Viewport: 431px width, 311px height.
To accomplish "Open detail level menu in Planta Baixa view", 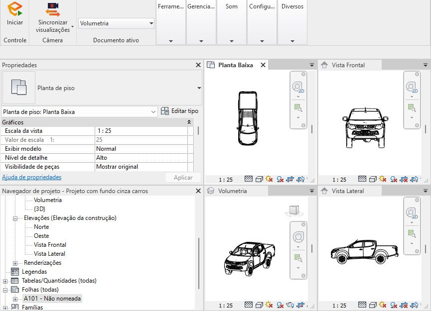I will tap(249, 179).
